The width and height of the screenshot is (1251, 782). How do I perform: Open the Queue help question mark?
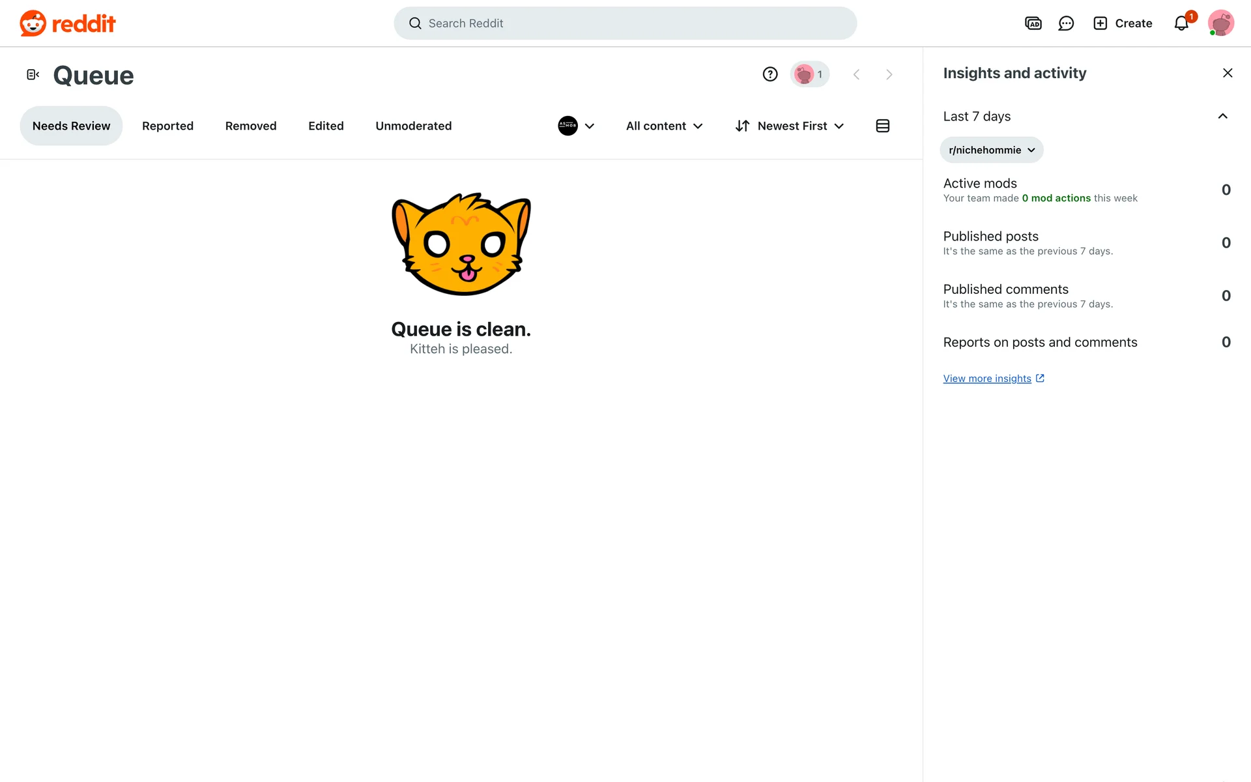click(770, 74)
